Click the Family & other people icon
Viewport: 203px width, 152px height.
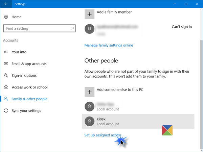coord(6,99)
